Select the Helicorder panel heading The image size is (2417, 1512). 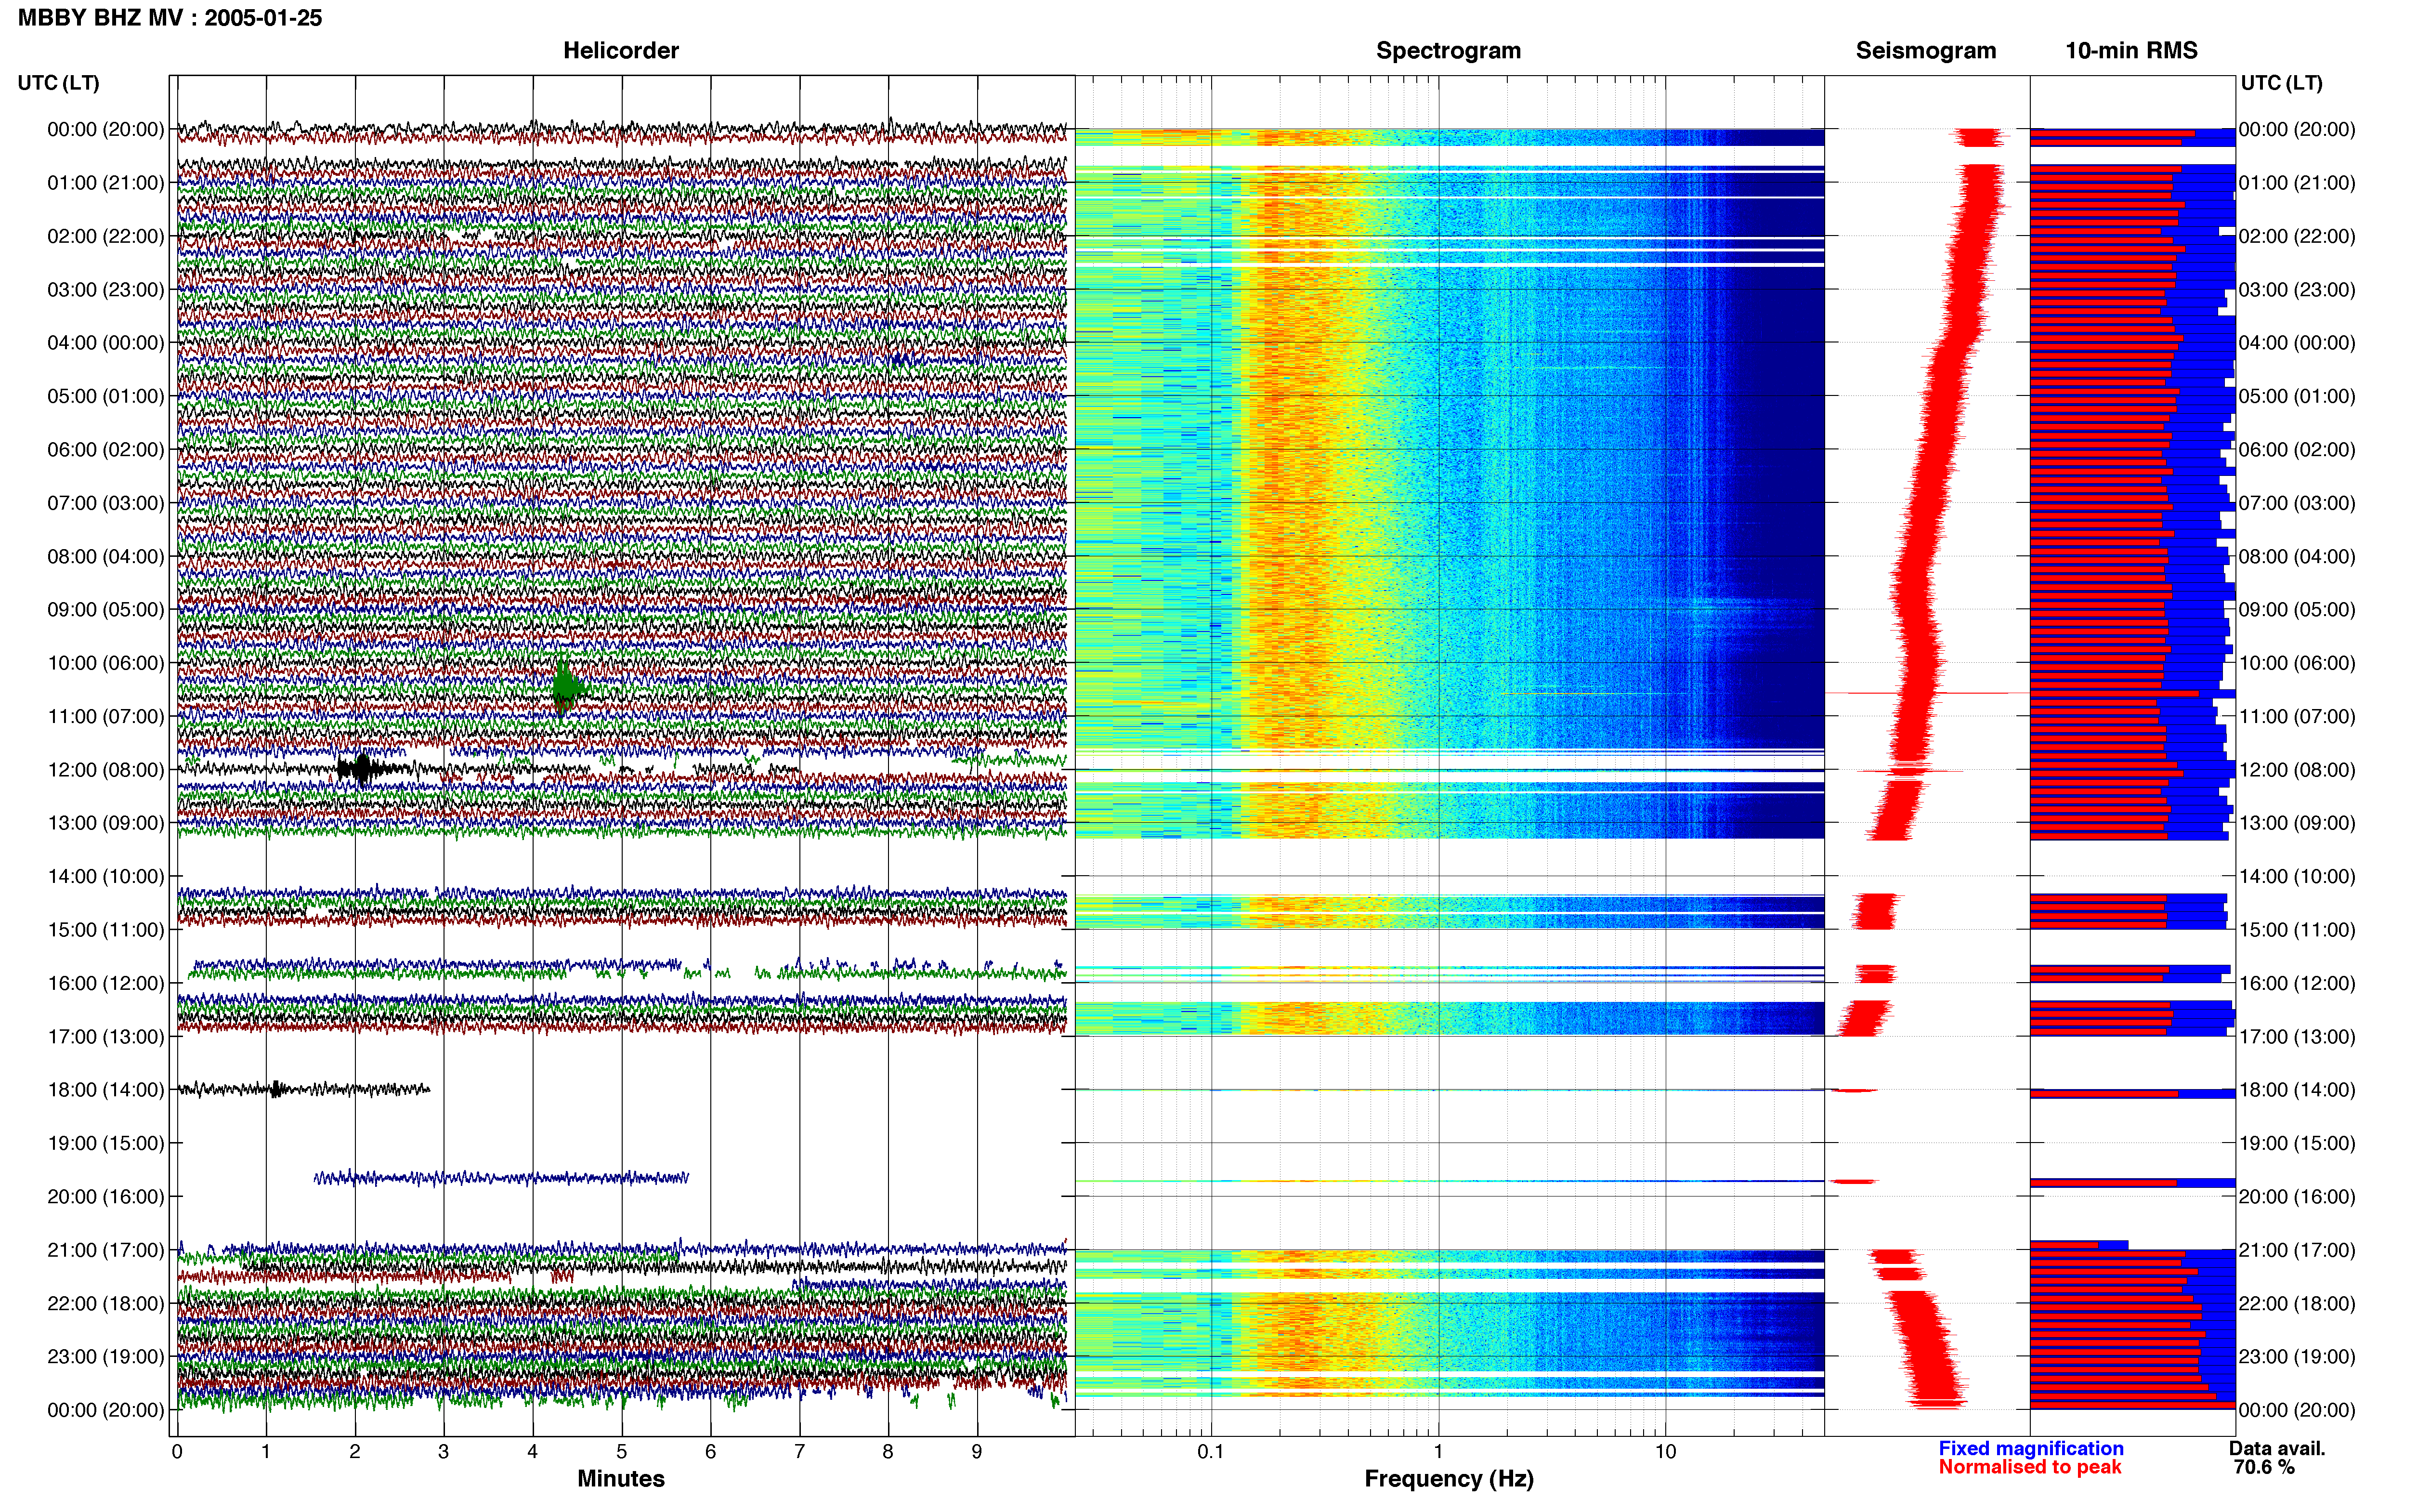pyautogui.click(x=621, y=50)
